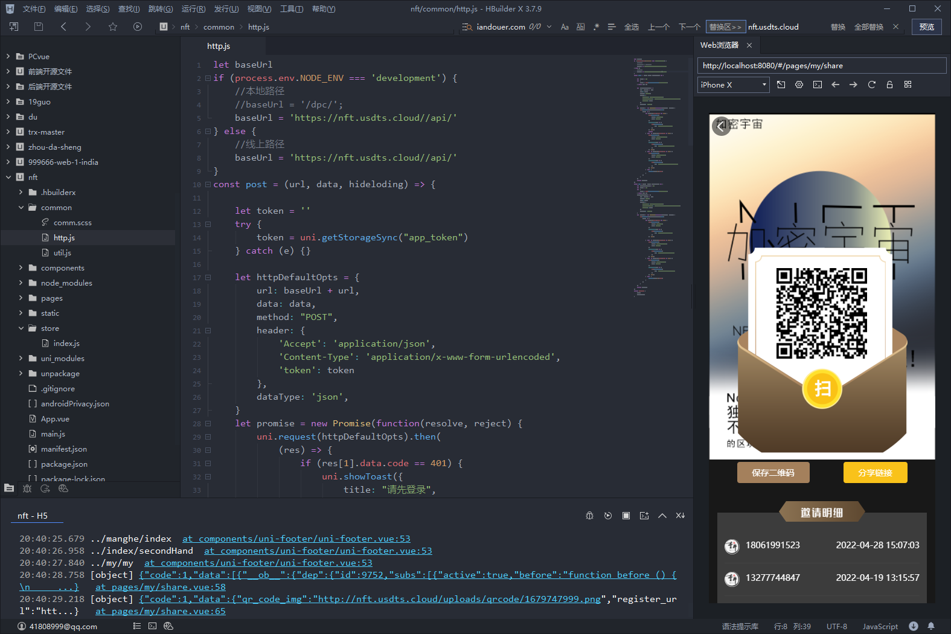Open browser console icon in Web browser panel
The height and width of the screenshot is (634, 951).
click(817, 85)
